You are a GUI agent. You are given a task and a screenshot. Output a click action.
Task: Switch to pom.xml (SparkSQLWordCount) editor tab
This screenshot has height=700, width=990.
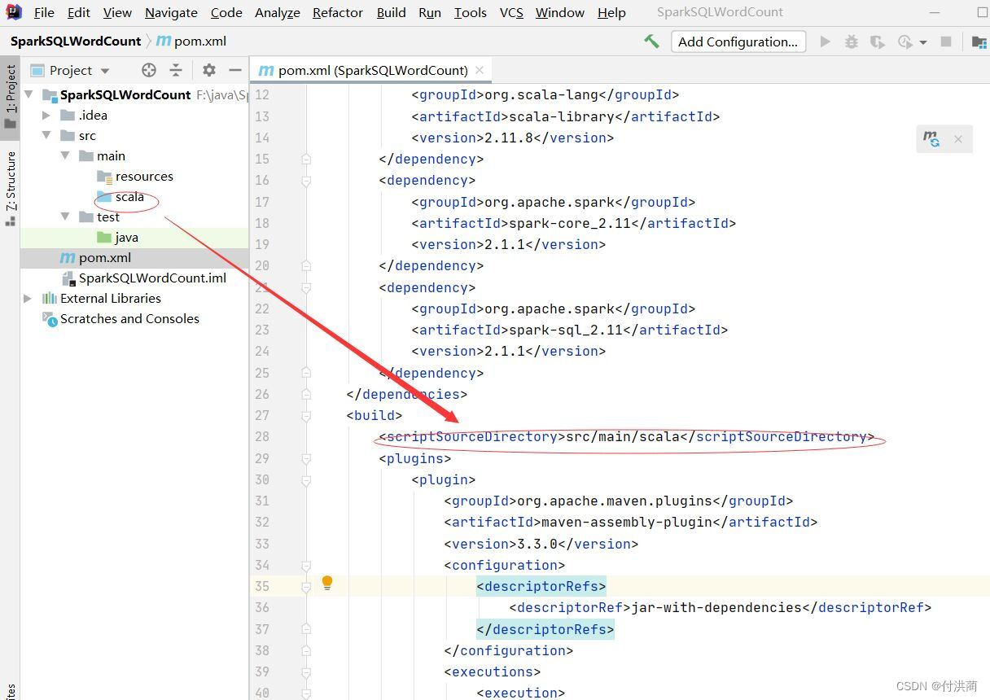(x=370, y=70)
